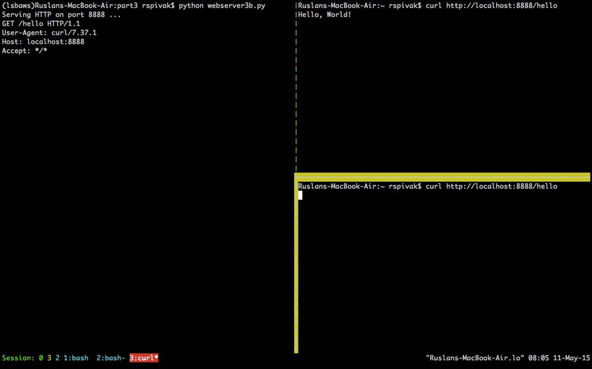Click the 08:05 clock in status bar

point(538,358)
